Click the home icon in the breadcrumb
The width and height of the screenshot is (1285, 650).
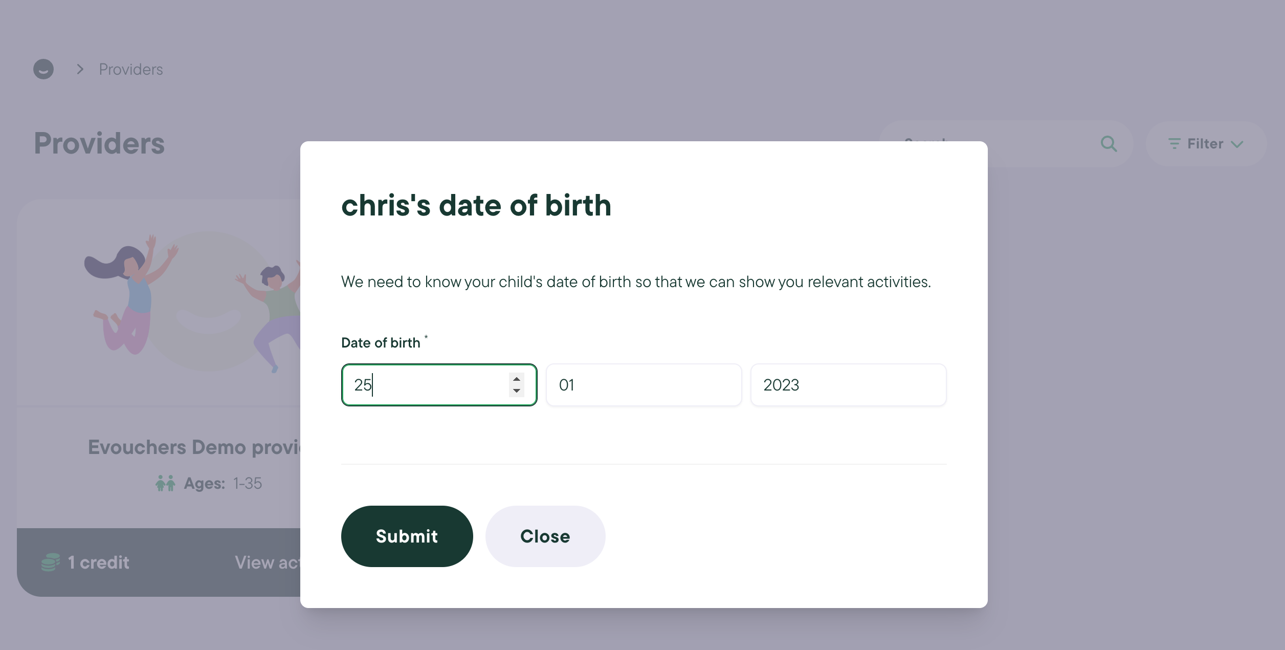(43, 69)
